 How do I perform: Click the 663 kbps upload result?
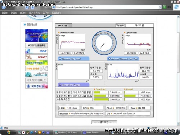click(131, 53)
